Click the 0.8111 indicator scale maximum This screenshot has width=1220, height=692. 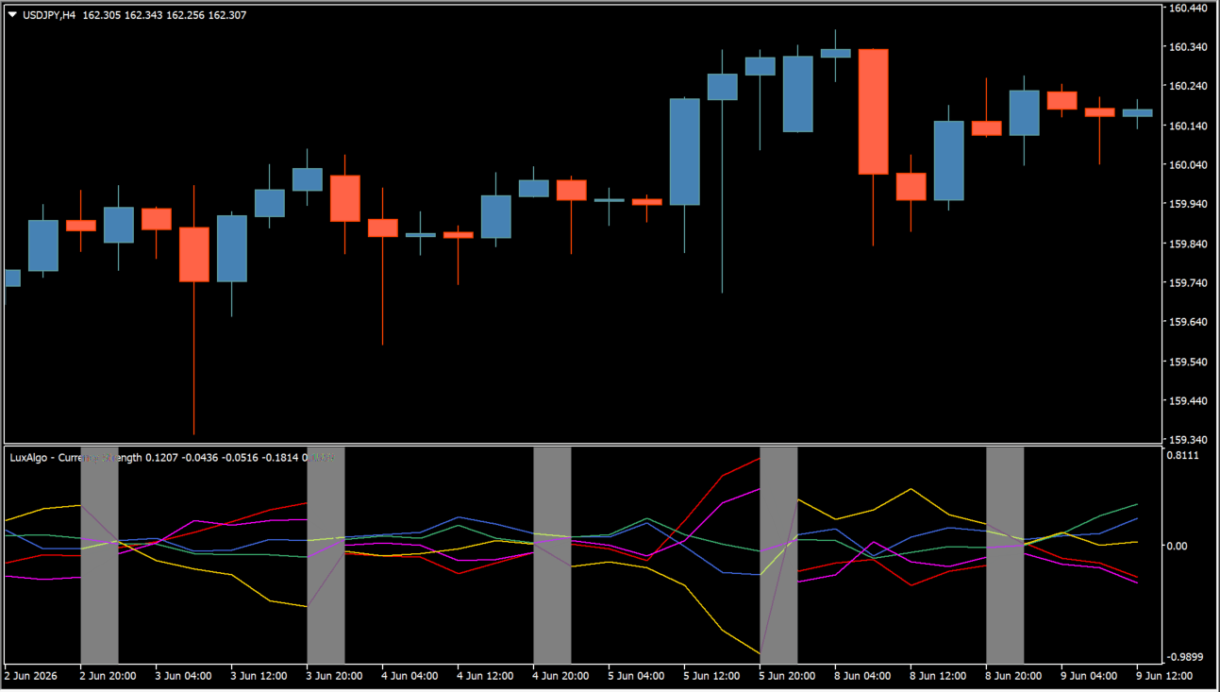tap(1184, 455)
